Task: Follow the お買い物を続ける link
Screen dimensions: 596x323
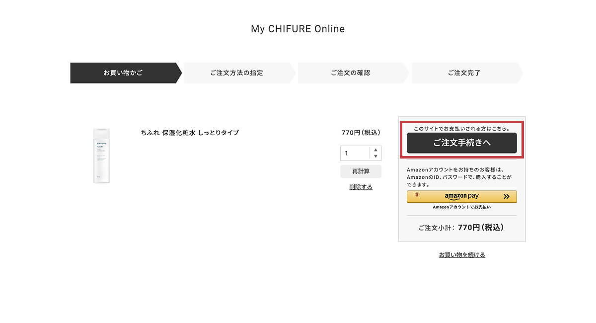Action: tap(462, 255)
